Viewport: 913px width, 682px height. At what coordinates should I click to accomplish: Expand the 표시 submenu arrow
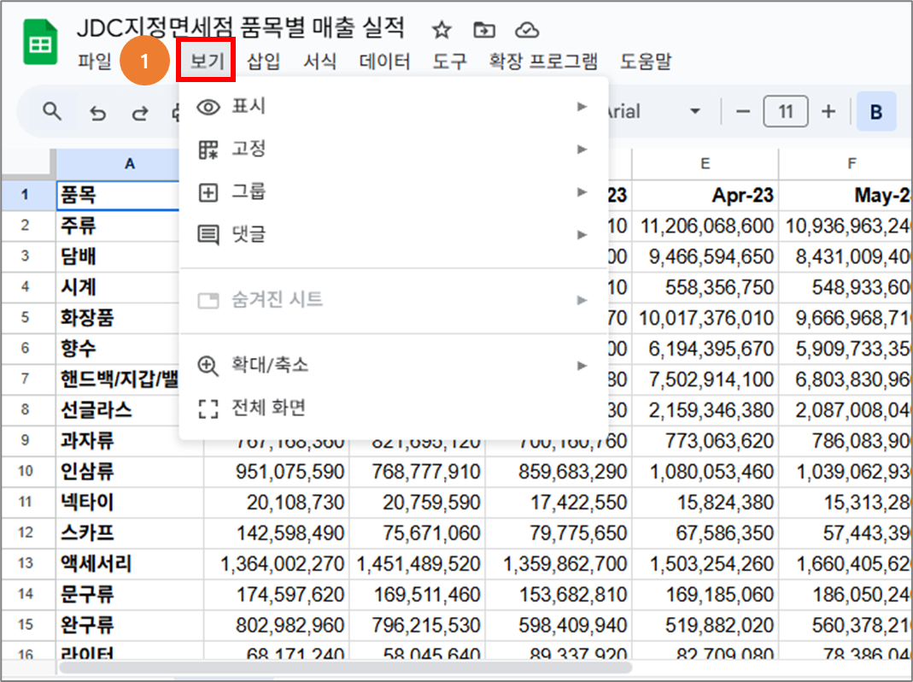point(582,107)
